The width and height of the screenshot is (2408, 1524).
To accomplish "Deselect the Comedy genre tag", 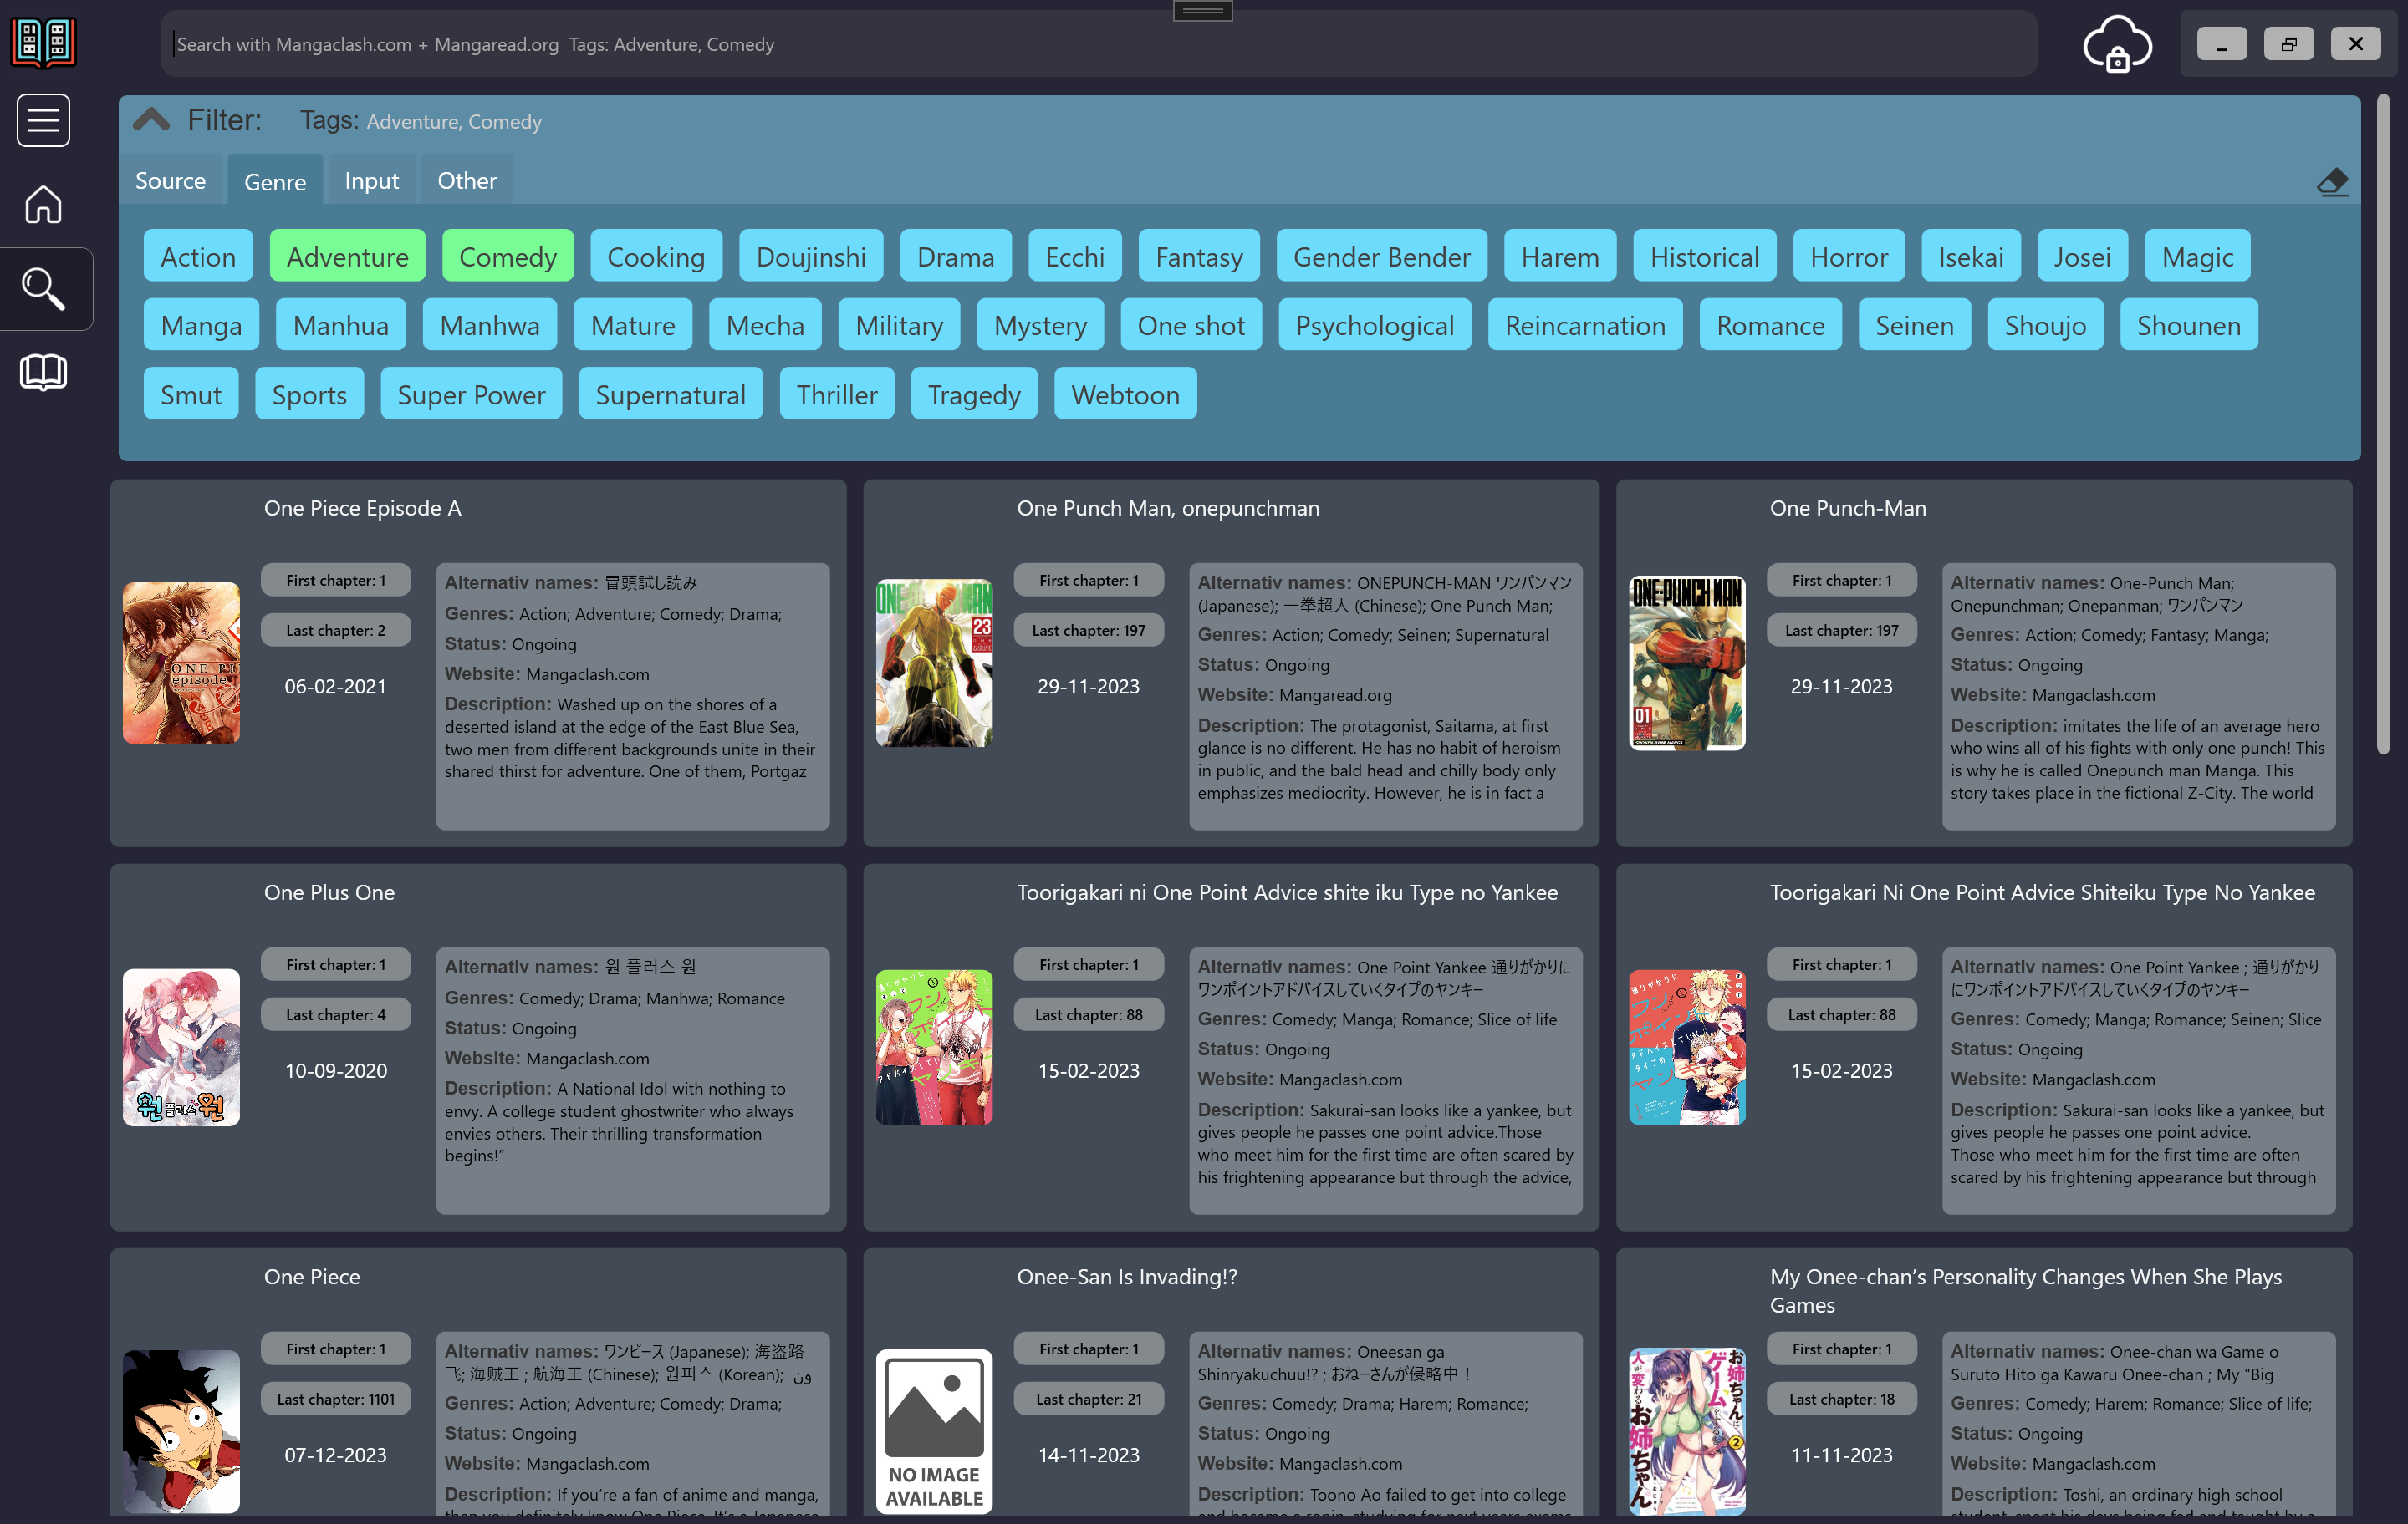I will [x=507, y=257].
